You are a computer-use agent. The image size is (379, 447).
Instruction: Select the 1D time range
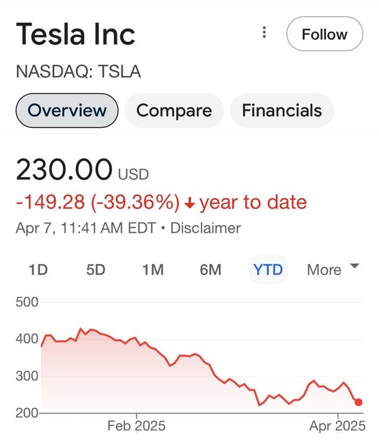[38, 269]
